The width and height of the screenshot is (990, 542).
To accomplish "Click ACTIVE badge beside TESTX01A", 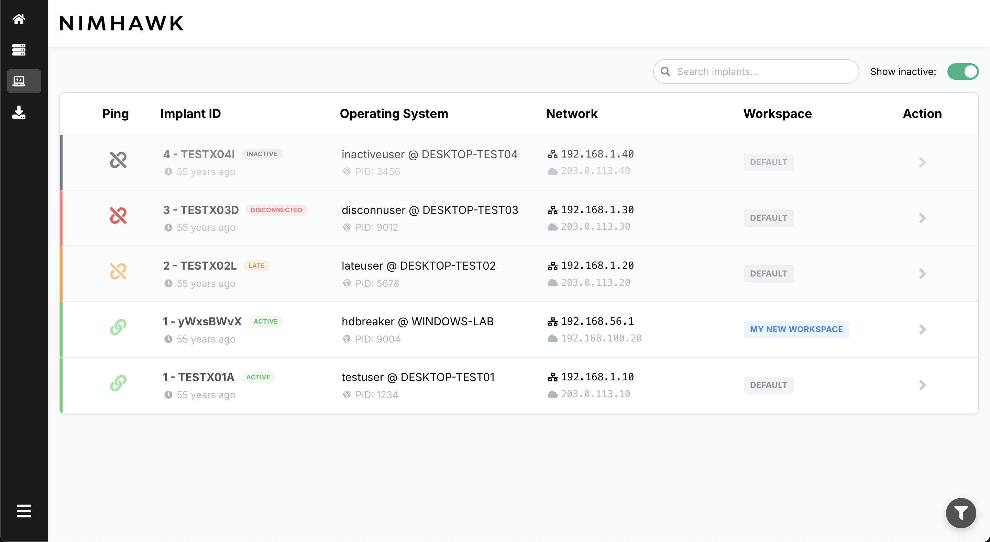I will click(x=258, y=377).
